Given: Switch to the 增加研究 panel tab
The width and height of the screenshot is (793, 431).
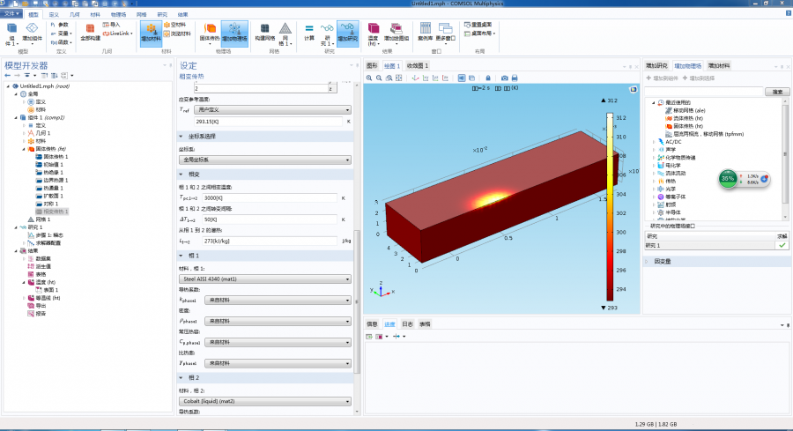Looking at the screenshot, I should [656, 66].
